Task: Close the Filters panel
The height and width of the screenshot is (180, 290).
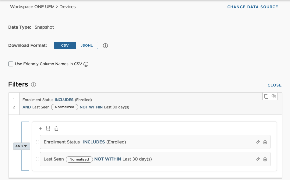Action: [x=274, y=85]
